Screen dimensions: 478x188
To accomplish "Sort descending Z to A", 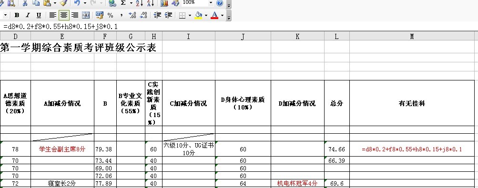I will (151, 3).
